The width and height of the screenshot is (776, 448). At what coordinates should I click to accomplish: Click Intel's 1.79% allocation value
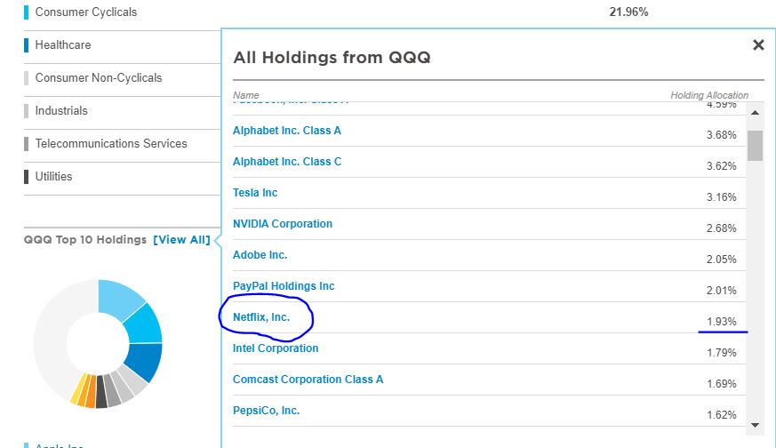721,353
